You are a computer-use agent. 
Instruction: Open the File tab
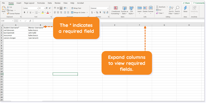point(3,3)
